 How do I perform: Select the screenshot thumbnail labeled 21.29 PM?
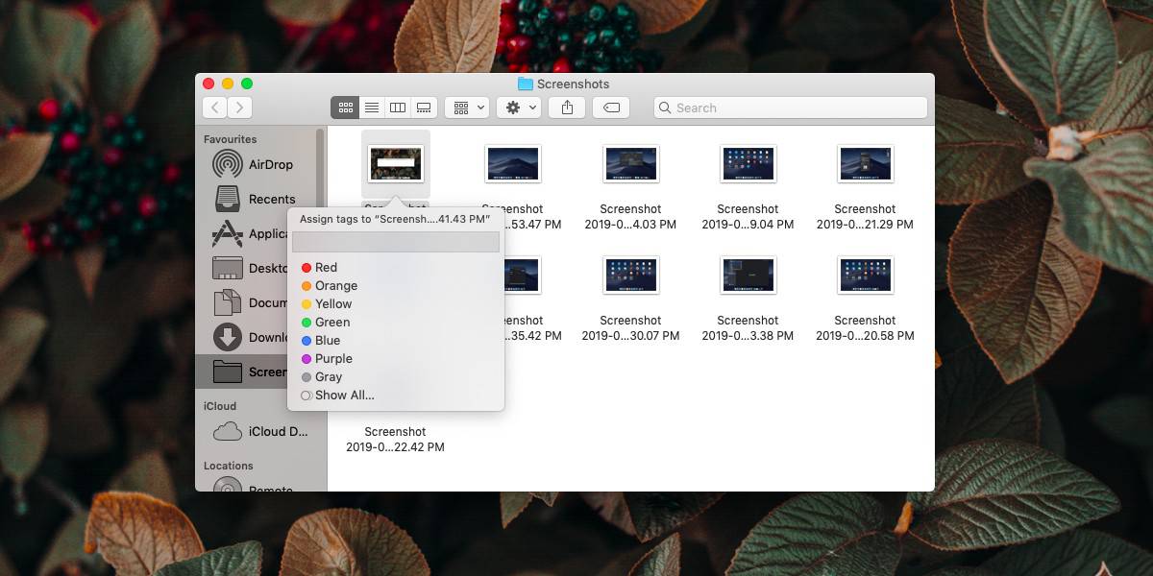click(865, 163)
